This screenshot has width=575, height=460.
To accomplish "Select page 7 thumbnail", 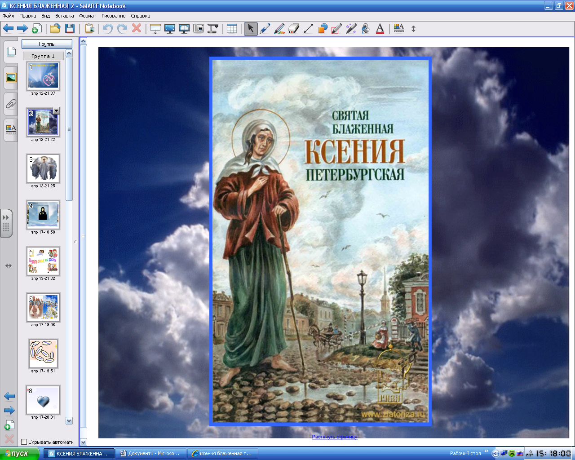I will pyautogui.click(x=43, y=354).
